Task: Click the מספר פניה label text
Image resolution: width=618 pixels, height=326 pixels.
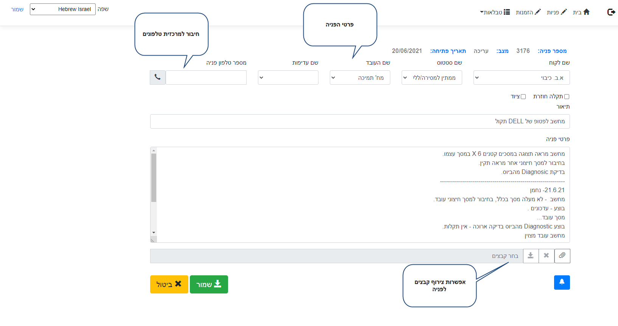Action: 552,51
